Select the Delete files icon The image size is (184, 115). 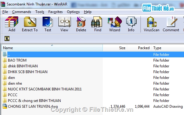[81, 24]
